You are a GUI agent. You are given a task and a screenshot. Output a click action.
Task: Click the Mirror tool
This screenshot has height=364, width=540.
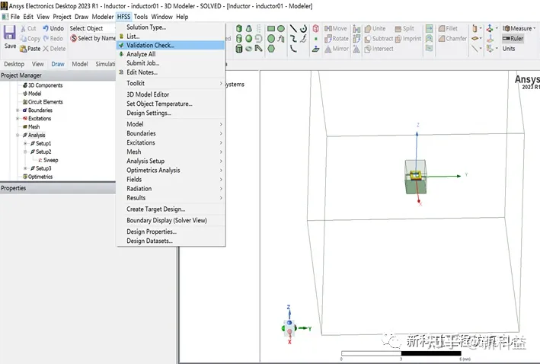(337, 49)
